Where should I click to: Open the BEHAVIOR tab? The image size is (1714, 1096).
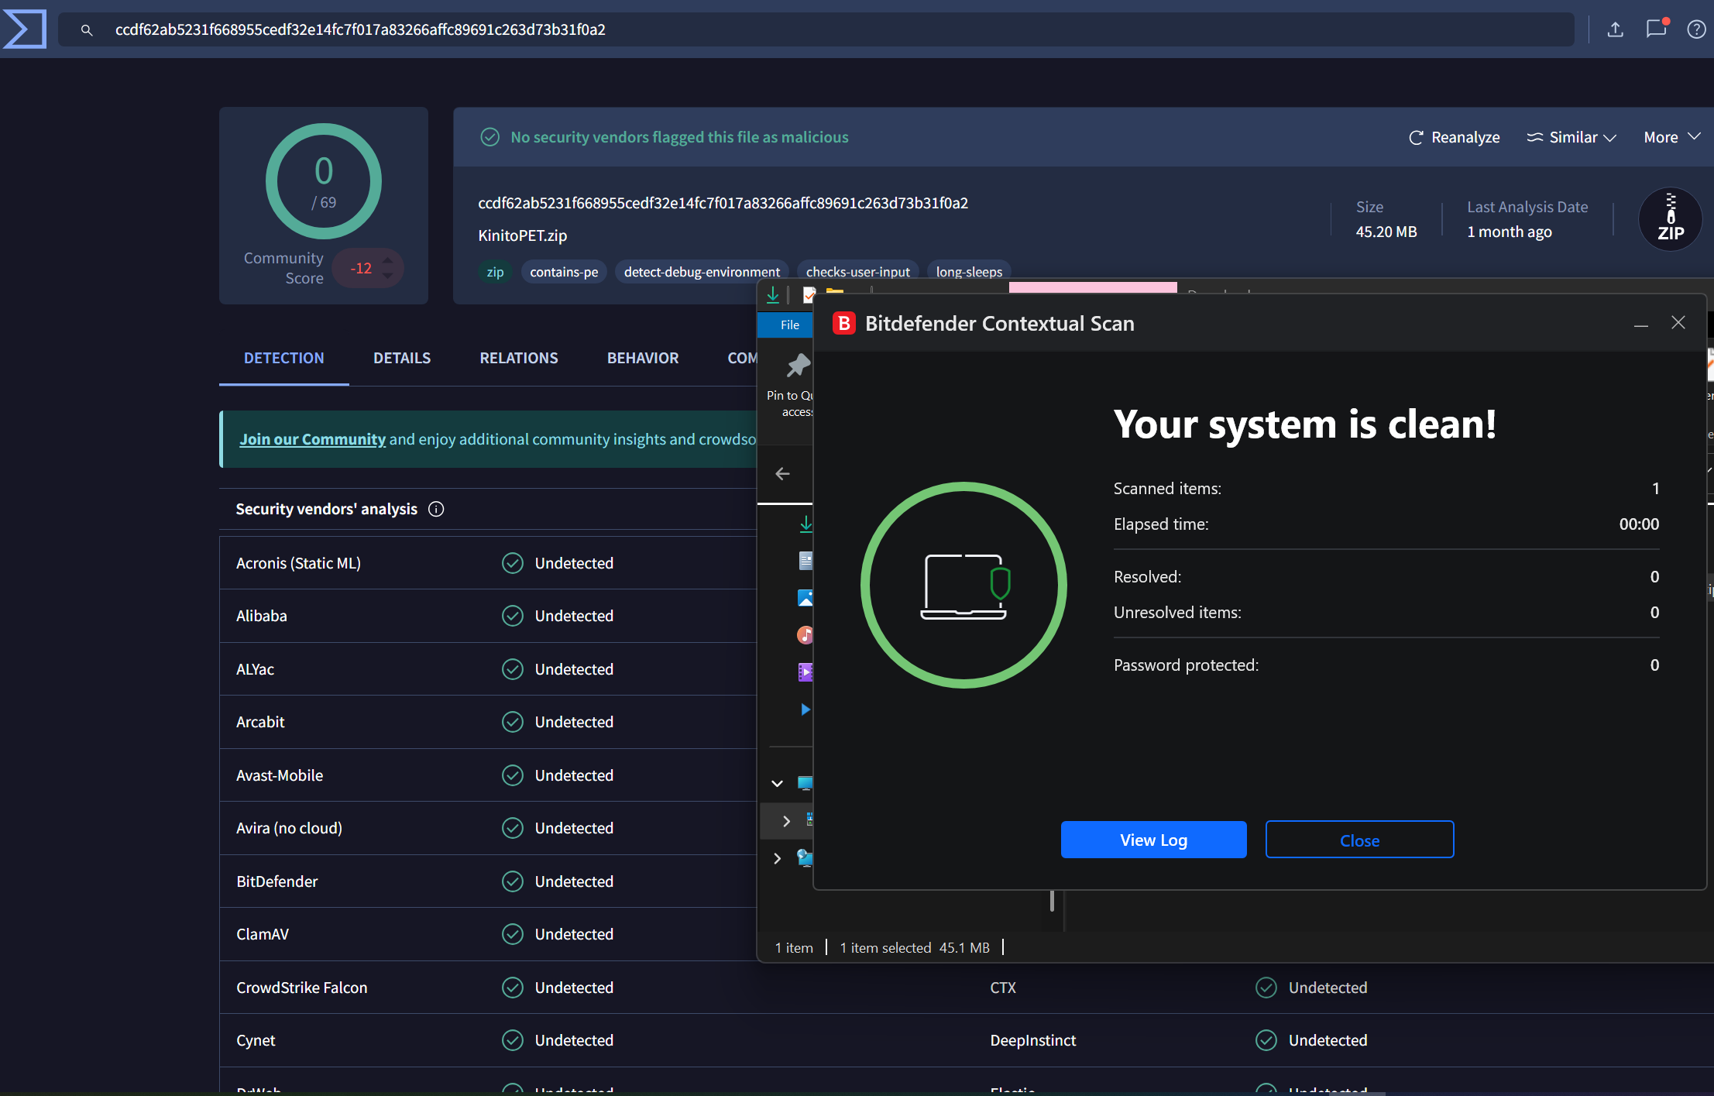(x=642, y=358)
